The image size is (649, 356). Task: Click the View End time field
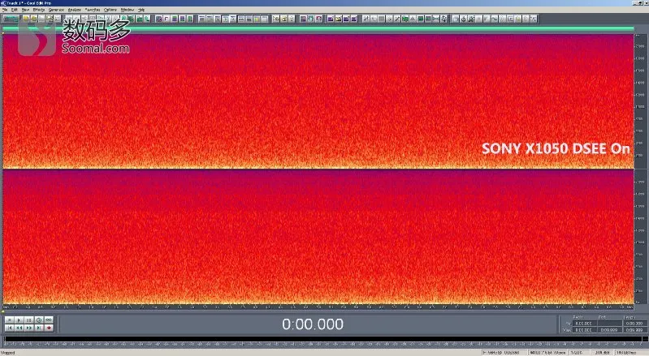pyautogui.click(x=610, y=330)
